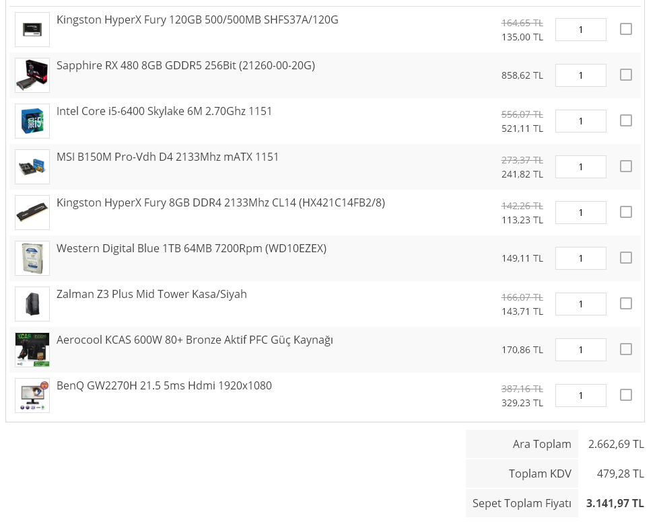The width and height of the screenshot is (659, 528).
Task: Click the Zalman Z3 Plus case thumbnail
Action: coord(32,304)
